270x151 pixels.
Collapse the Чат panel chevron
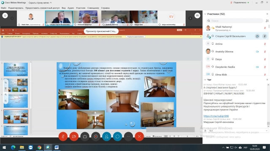205,80
